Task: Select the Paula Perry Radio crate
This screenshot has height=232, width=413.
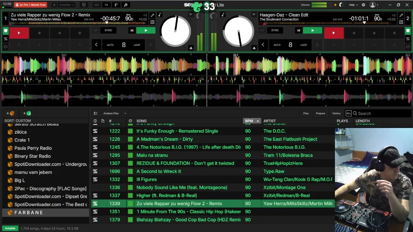Action: coord(45,148)
